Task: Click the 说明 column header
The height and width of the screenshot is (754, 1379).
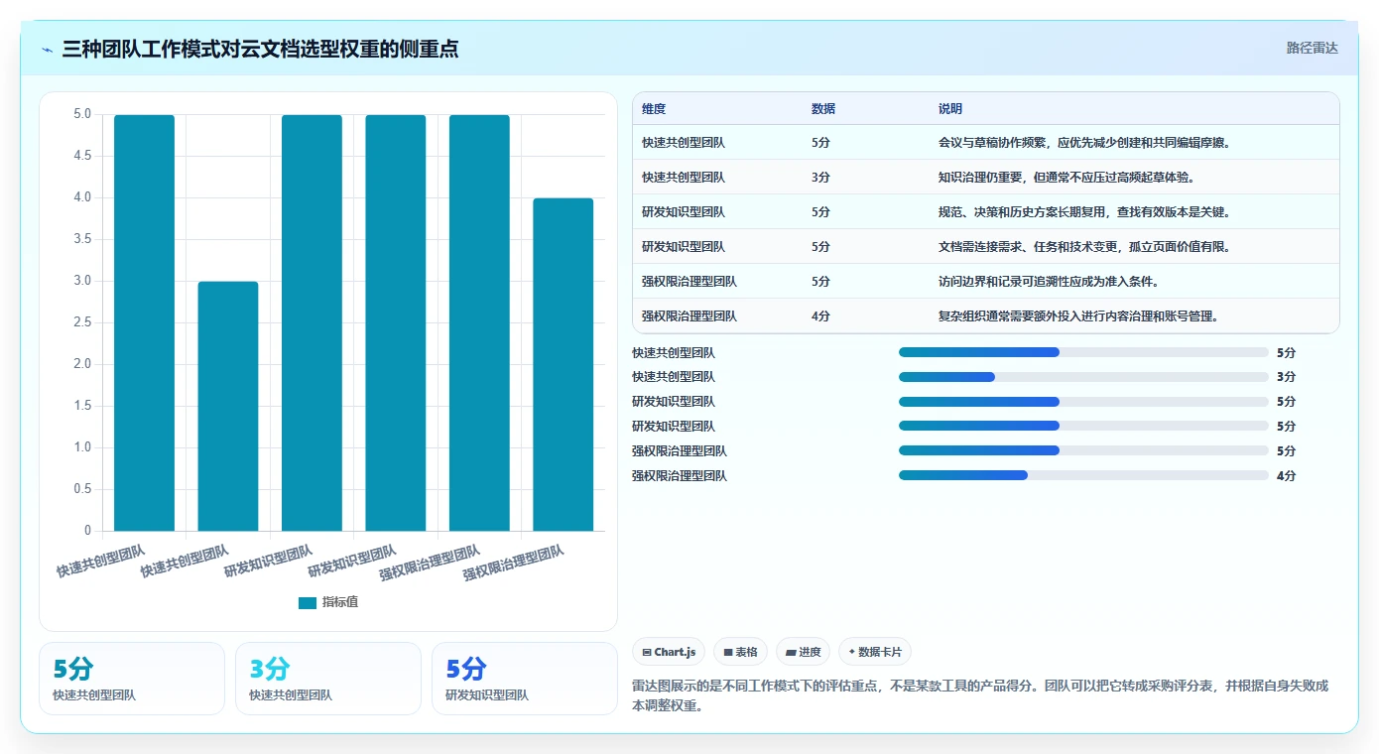Action: pos(950,109)
